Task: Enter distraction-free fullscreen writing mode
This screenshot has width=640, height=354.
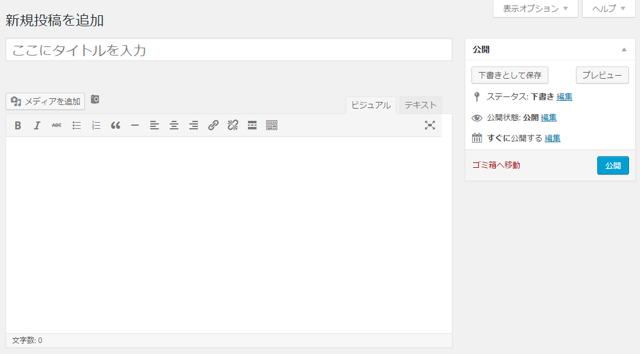Action: (430, 125)
